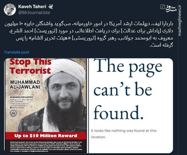The image size is (187, 155).
Task: Open Kaveh Taheri's profile avatar
Action: point(10,10)
